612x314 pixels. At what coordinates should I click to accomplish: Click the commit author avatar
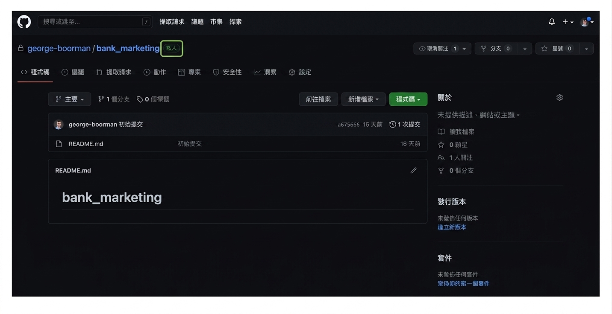tap(59, 125)
